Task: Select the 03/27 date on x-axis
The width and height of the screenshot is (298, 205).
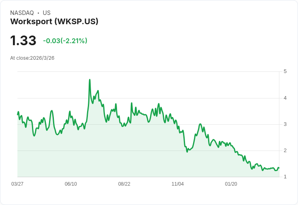Action: (17, 184)
